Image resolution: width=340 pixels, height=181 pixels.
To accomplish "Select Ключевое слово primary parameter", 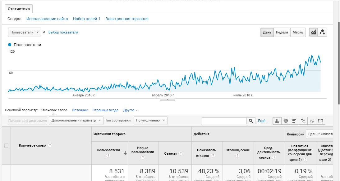I will pyautogui.click(x=54, y=110).
